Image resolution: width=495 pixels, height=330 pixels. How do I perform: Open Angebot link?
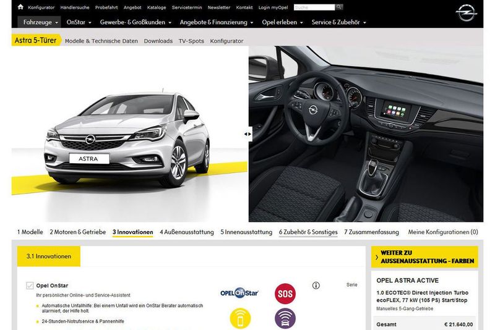pos(132,7)
